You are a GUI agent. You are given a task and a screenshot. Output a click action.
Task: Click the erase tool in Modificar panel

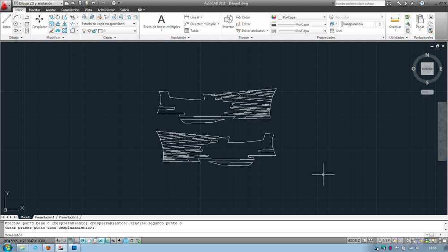(x=51, y=30)
